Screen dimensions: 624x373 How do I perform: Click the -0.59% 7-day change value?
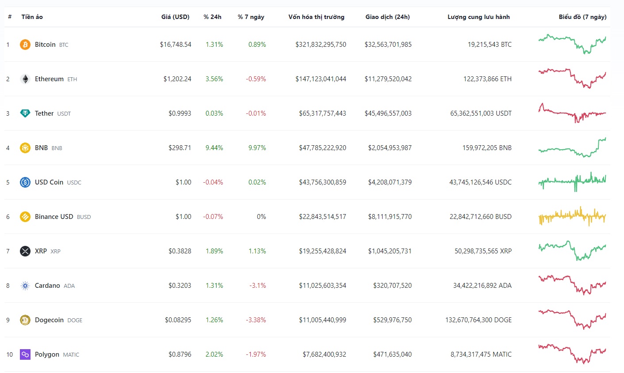pyautogui.click(x=256, y=79)
